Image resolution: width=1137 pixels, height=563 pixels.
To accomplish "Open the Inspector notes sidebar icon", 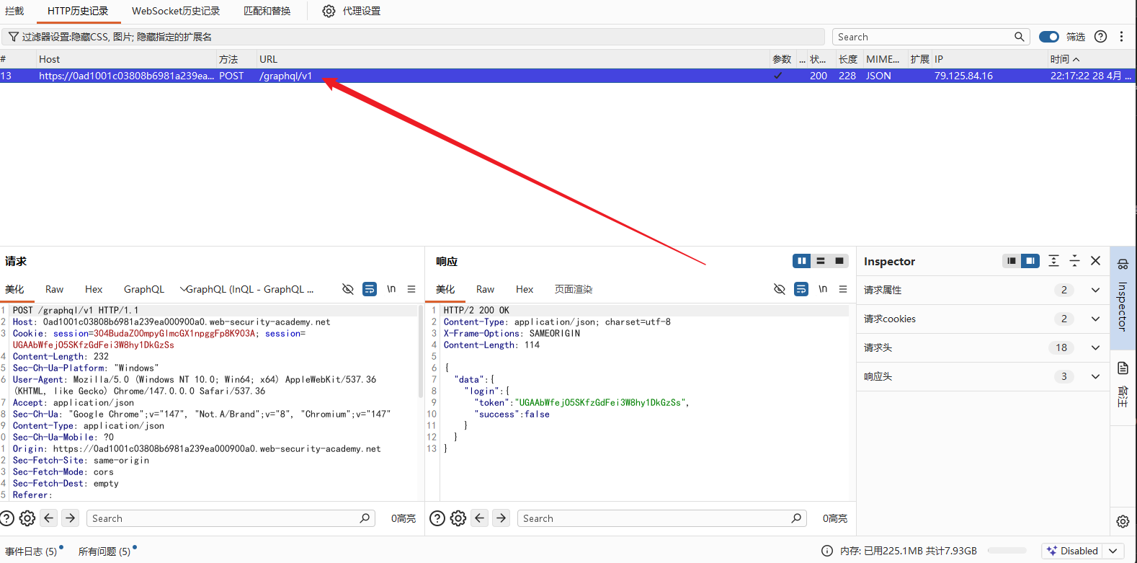I will [1123, 368].
